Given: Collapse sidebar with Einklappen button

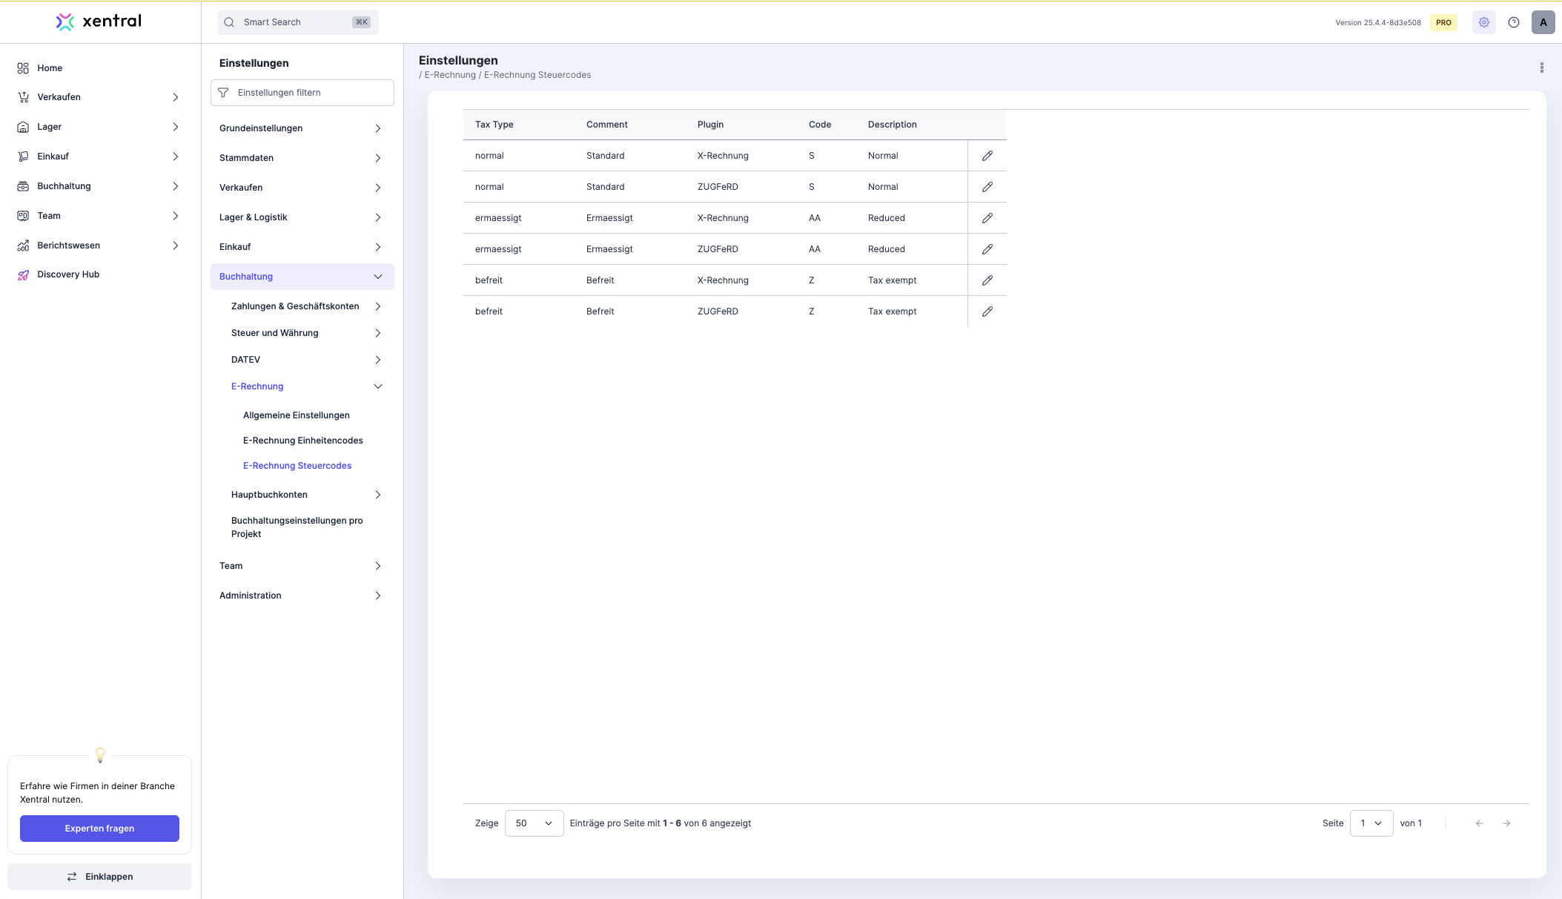Looking at the screenshot, I should (99, 877).
